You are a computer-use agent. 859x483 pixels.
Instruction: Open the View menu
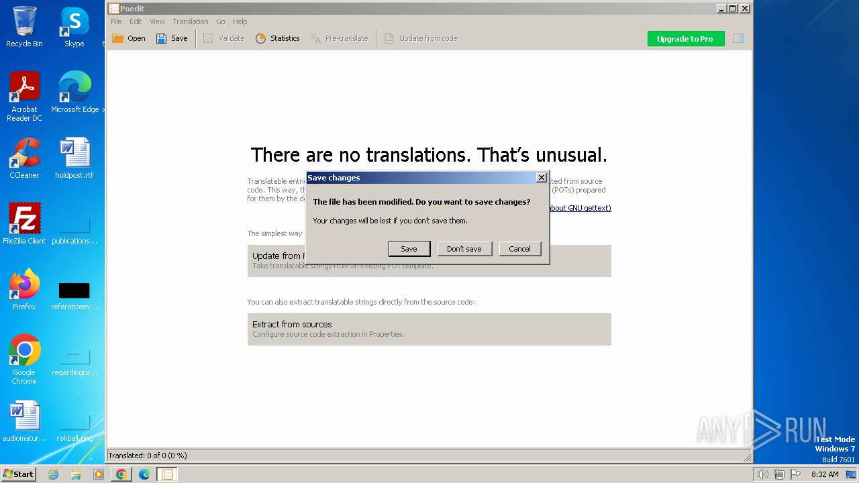[157, 21]
